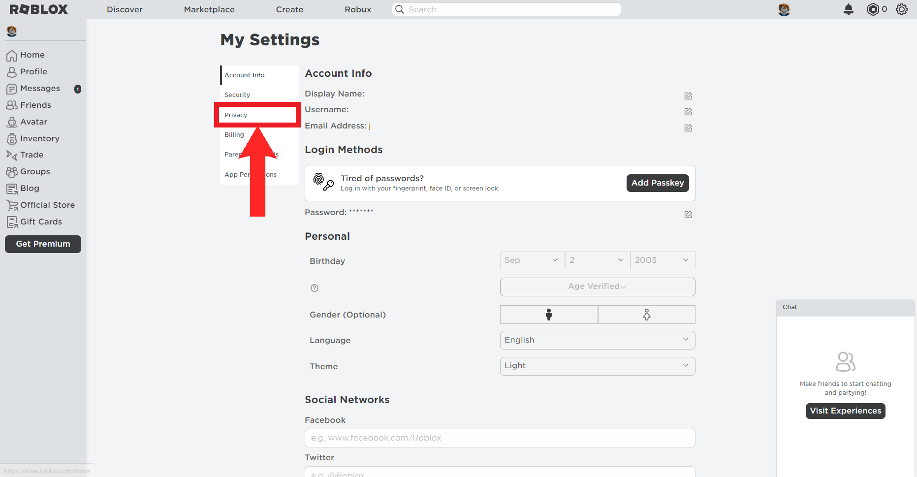
Task: Open the Language dropdown
Action: [x=597, y=340]
